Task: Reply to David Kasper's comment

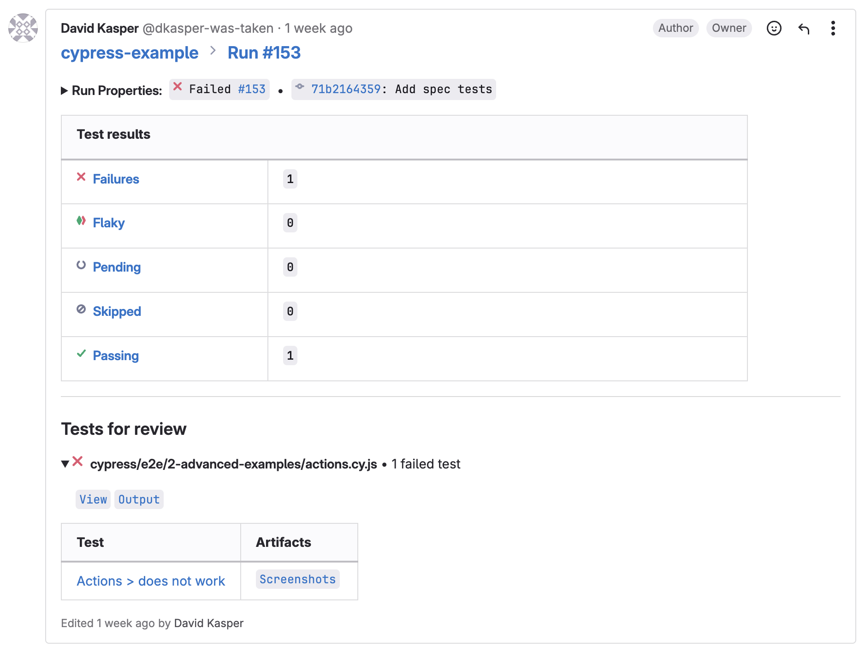Action: click(x=805, y=28)
